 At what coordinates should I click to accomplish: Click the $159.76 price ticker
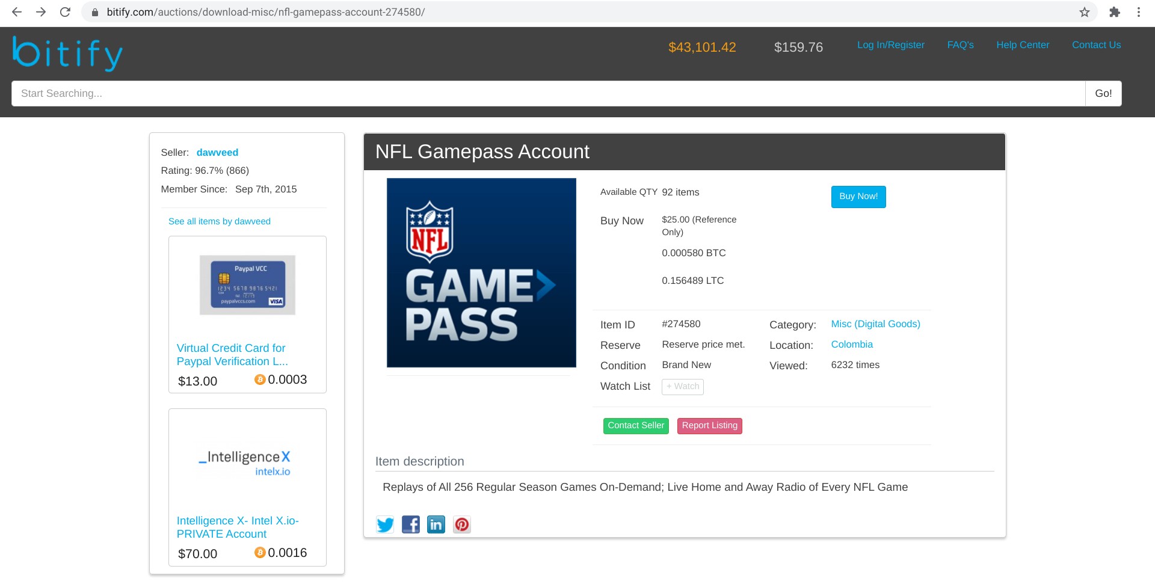tap(798, 48)
